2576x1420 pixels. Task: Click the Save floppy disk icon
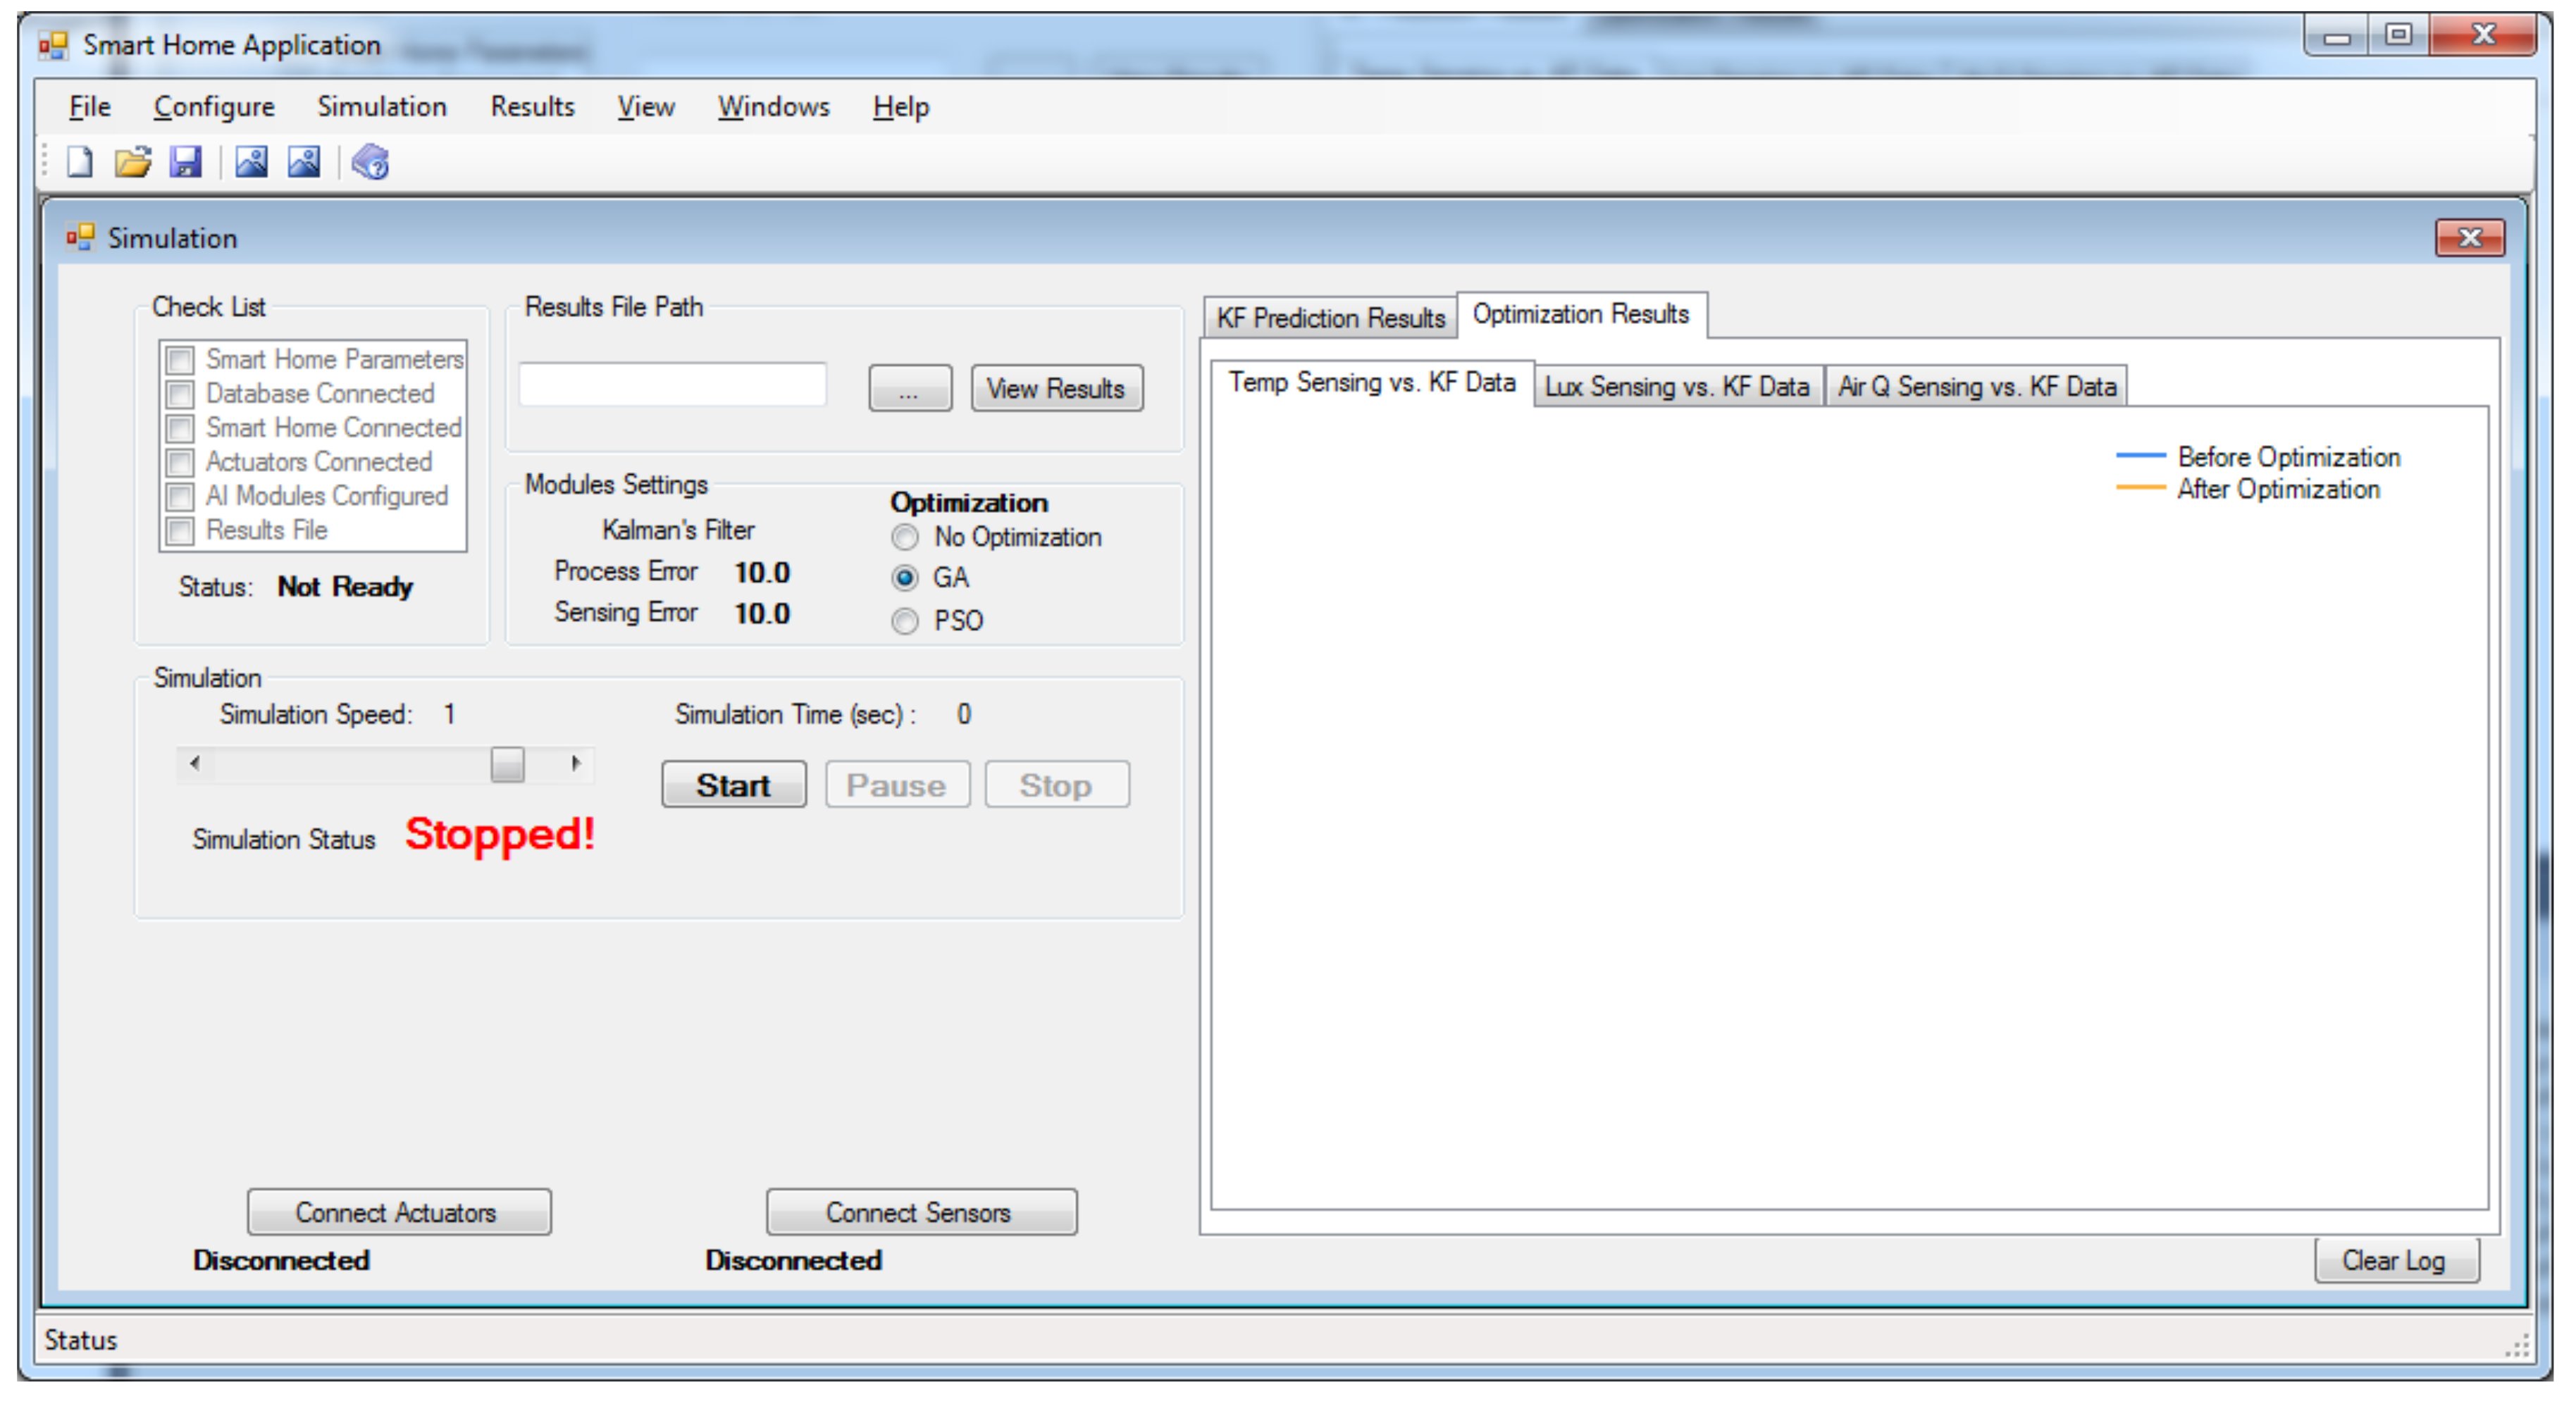[186, 162]
